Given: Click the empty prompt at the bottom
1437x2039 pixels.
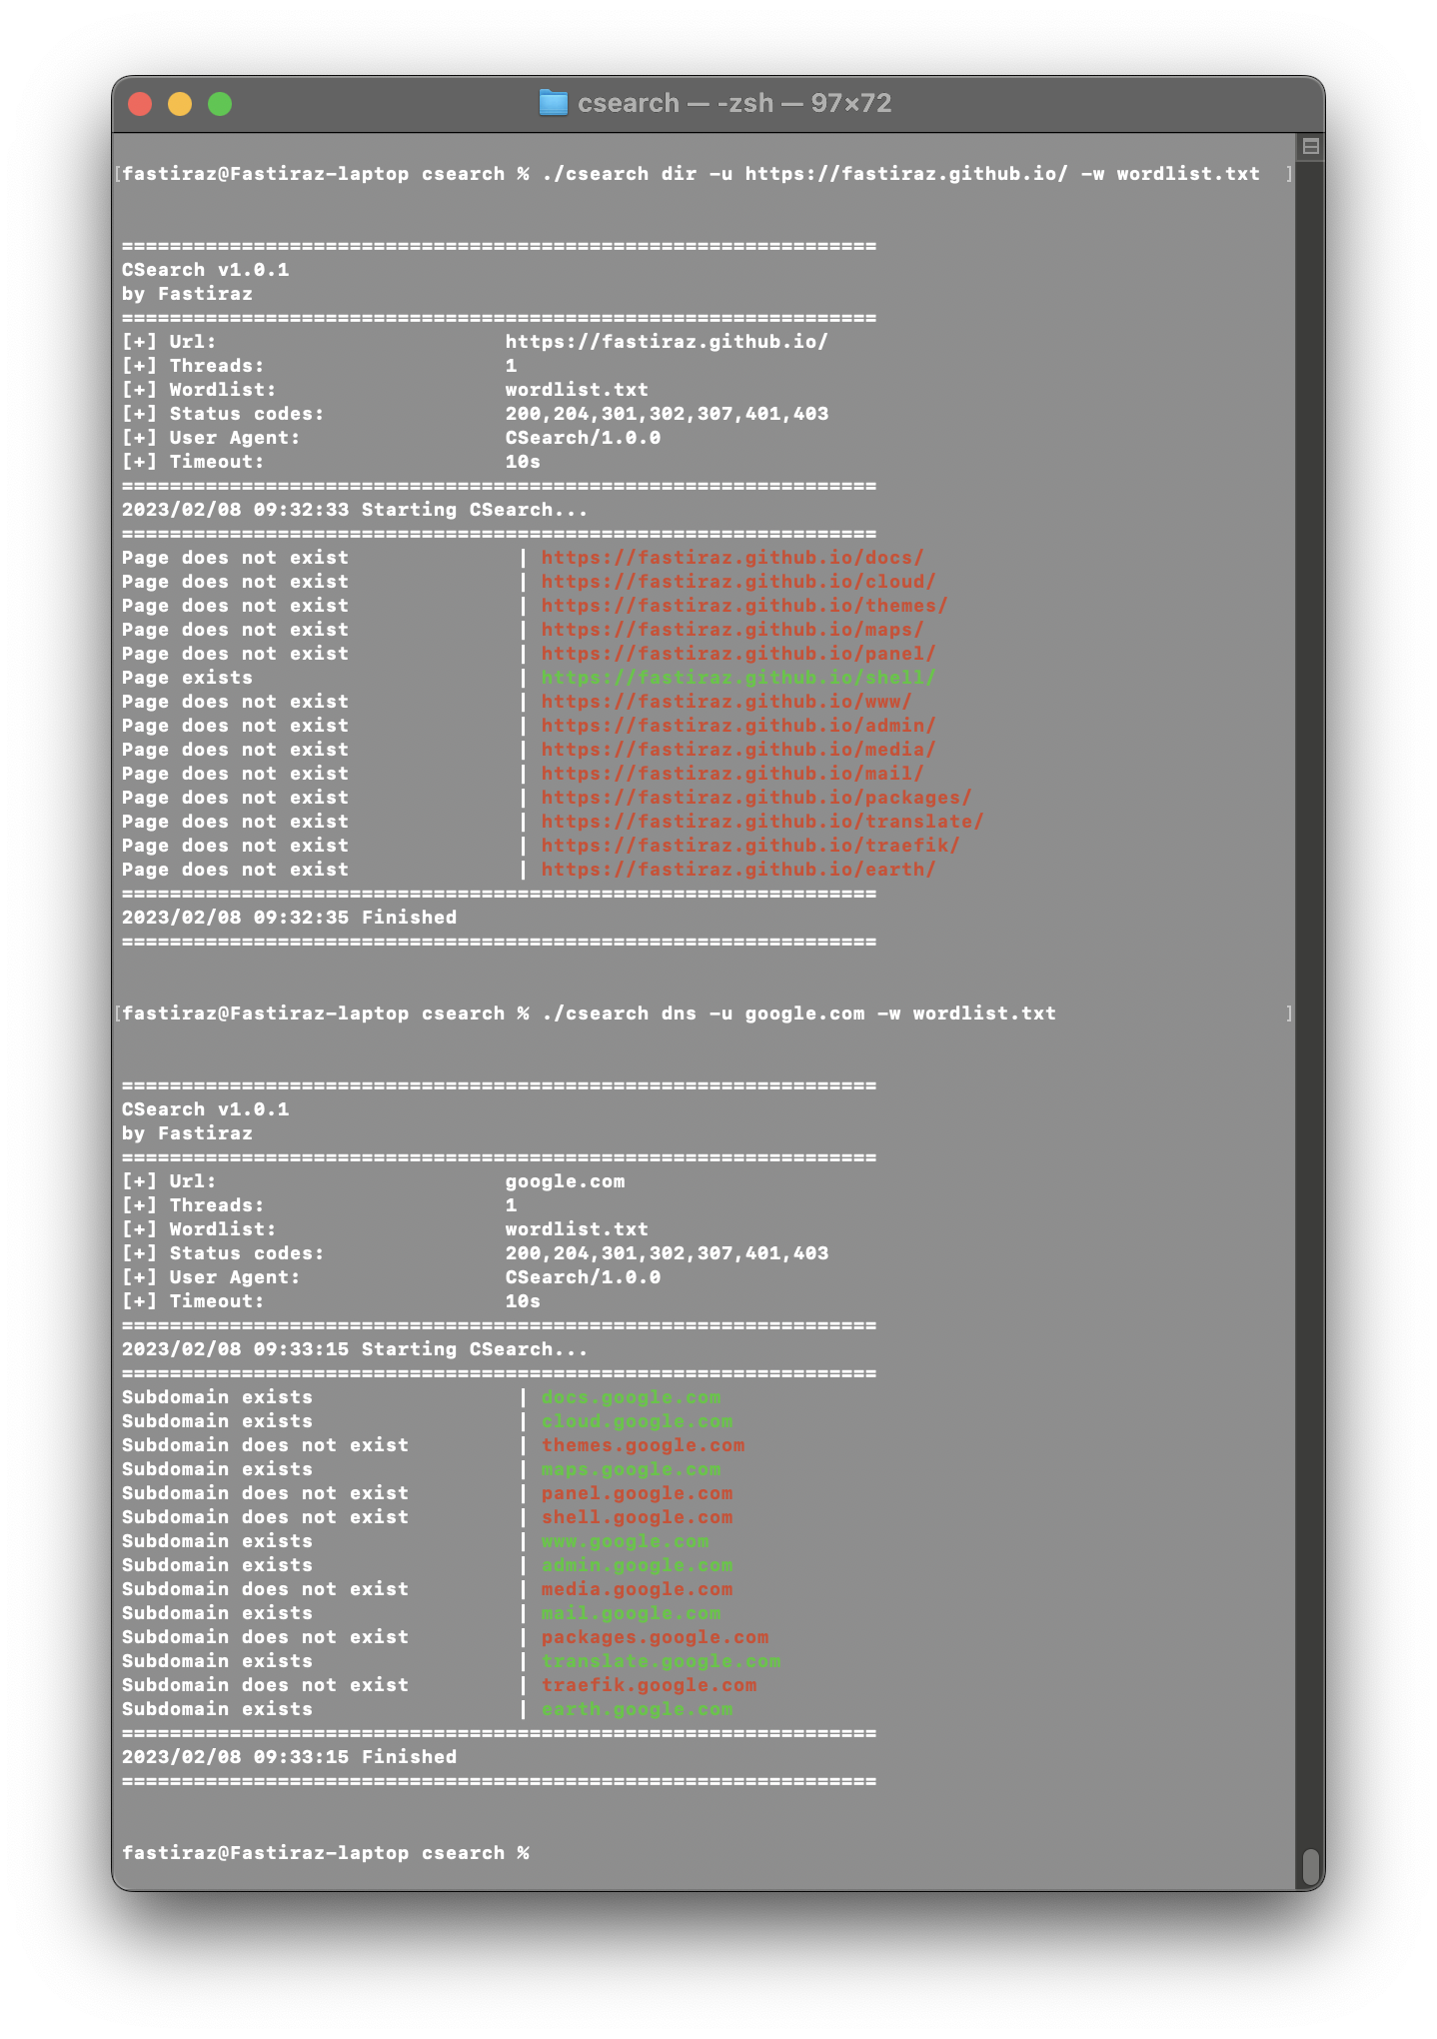Looking at the screenshot, I should tap(325, 1853).
